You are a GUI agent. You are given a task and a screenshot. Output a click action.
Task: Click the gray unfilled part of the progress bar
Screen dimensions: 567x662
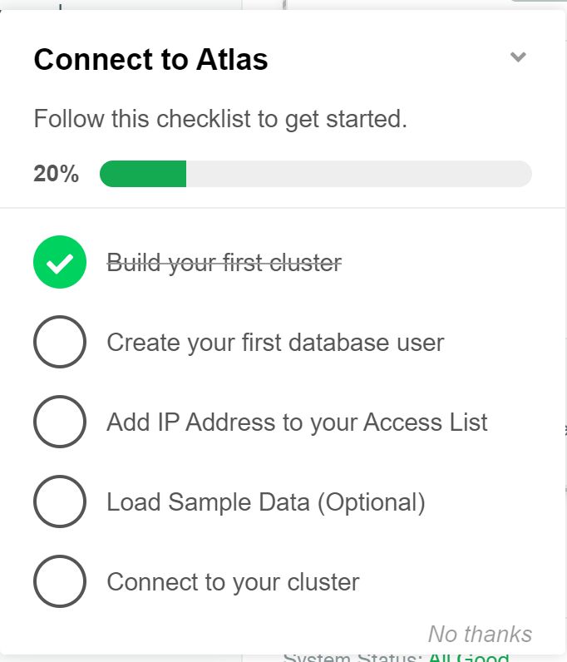[357, 174]
